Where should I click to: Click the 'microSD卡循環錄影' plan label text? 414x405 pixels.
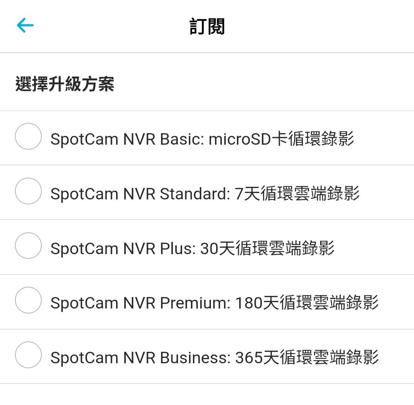[x=281, y=139]
